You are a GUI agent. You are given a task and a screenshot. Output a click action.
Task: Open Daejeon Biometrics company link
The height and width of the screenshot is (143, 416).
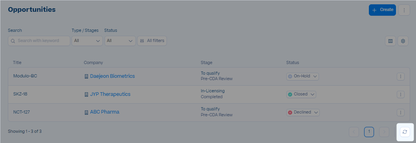click(112, 76)
